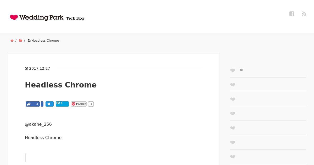314x165 pixels.
Task: Click the Twitter bird share button
Action: pyautogui.click(x=49, y=104)
